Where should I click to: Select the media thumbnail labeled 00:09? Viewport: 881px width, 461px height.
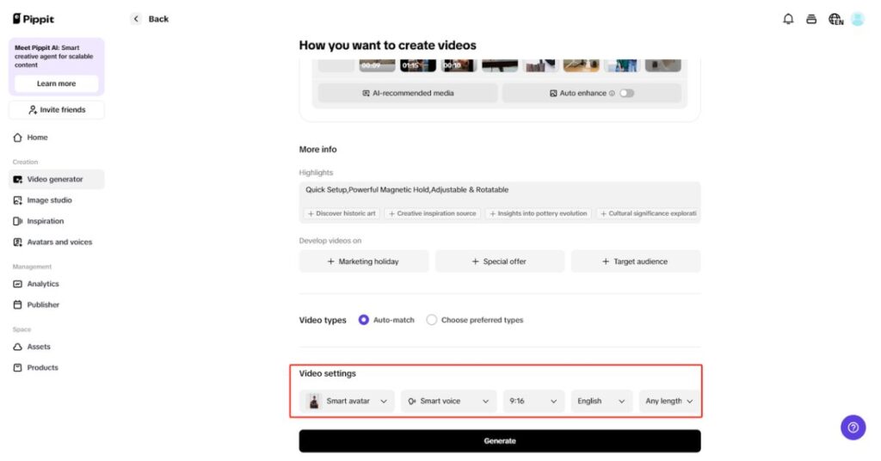(377, 65)
